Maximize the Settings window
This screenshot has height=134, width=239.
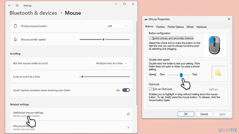(124, 4)
